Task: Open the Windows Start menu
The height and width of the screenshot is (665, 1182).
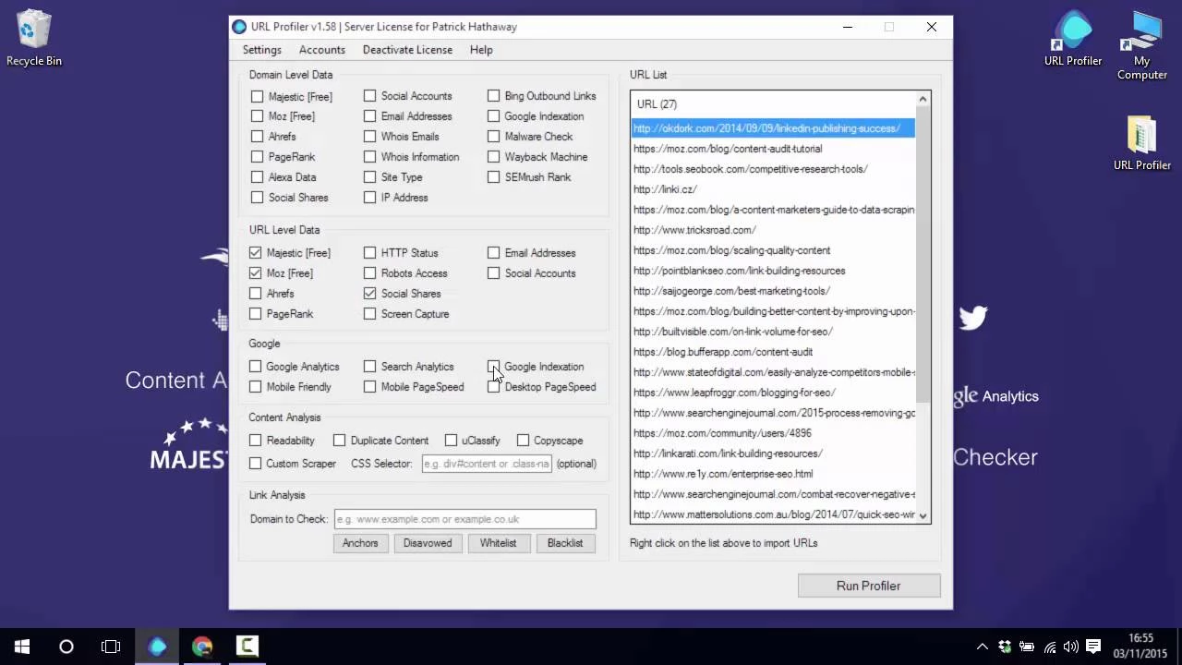Action: point(22,647)
